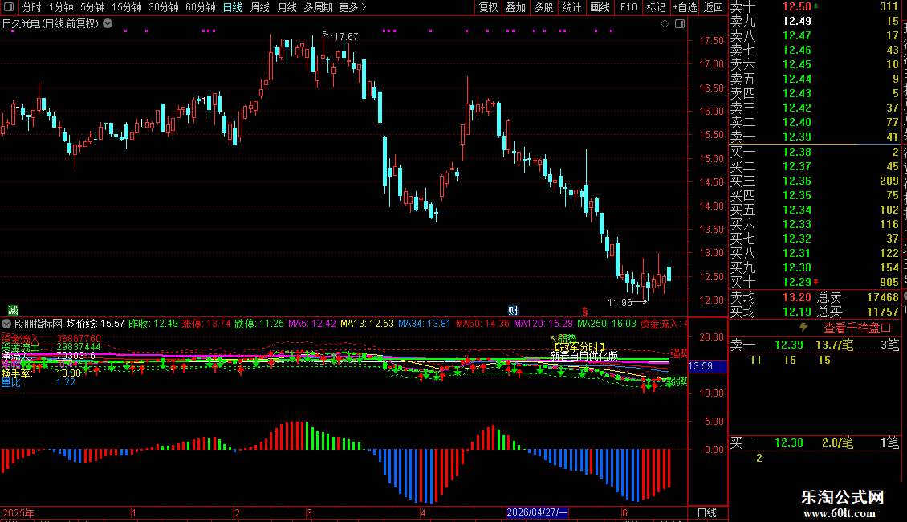The width and height of the screenshot is (907, 522).
Task: Switch to 月线 monthly chart
Action: coord(287,7)
